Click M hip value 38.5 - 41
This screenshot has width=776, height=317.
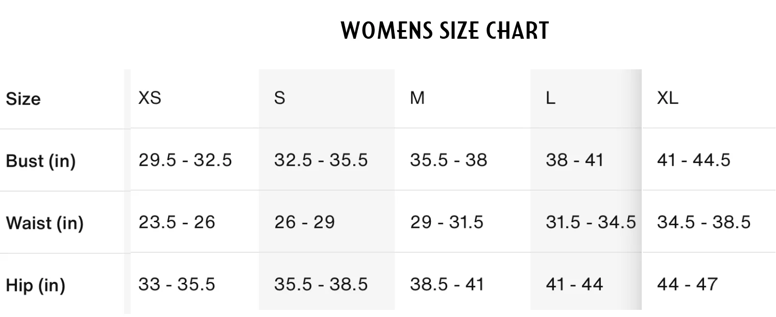[x=447, y=284]
